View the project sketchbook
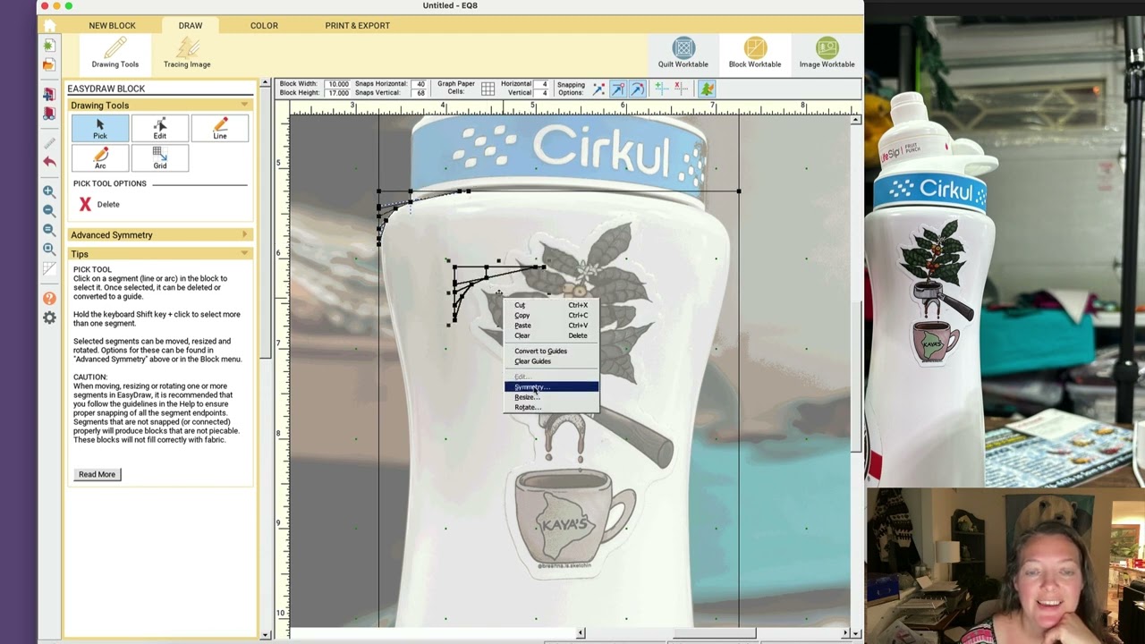 click(49, 114)
